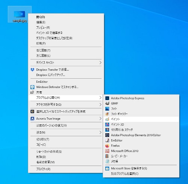Click Photoshop Elements 2019 Editor icon
The width and height of the screenshot is (188, 184).
[x=107, y=135]
